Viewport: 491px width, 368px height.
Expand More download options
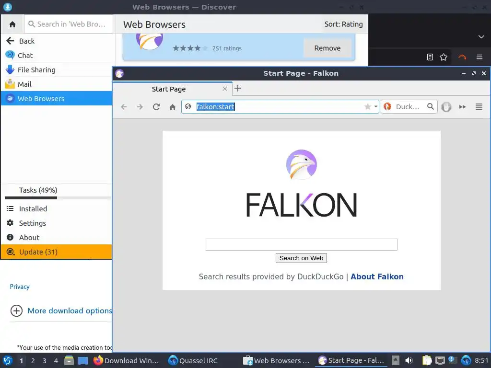(61, 310)
